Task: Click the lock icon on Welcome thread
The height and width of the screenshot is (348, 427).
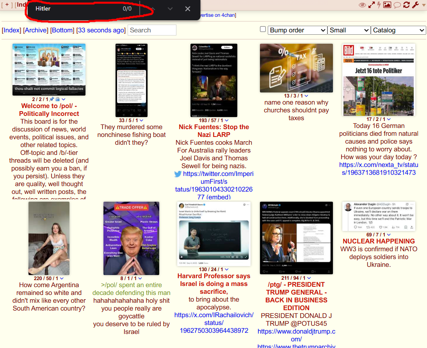Action: 58,99
